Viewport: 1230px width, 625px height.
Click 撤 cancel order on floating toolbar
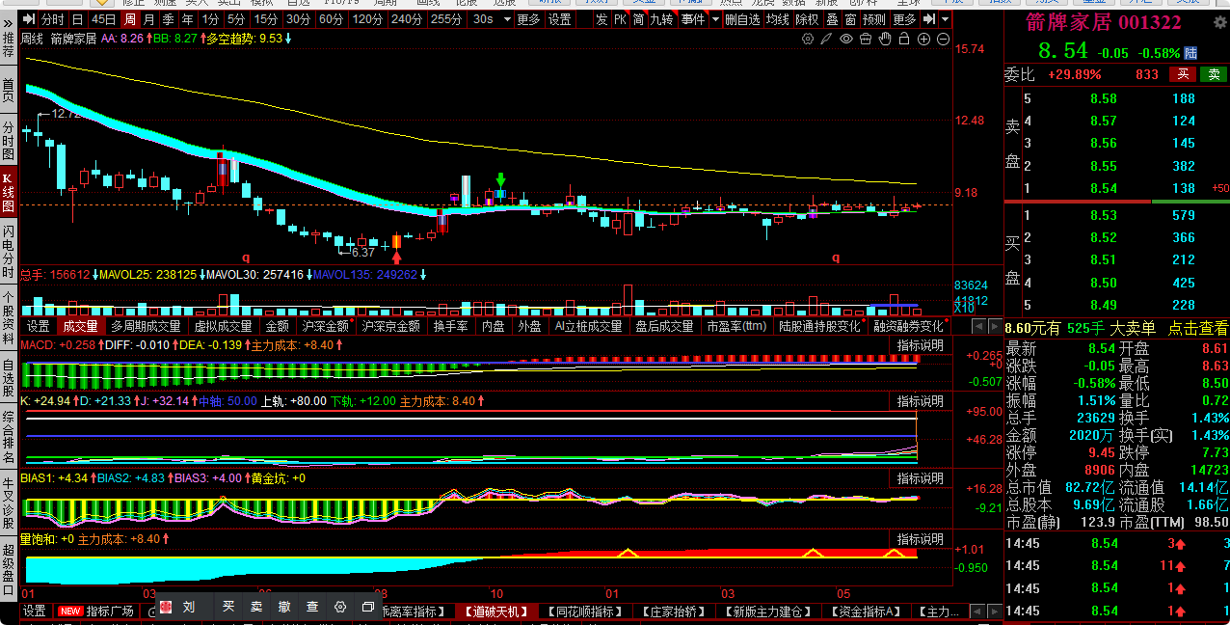284,607
